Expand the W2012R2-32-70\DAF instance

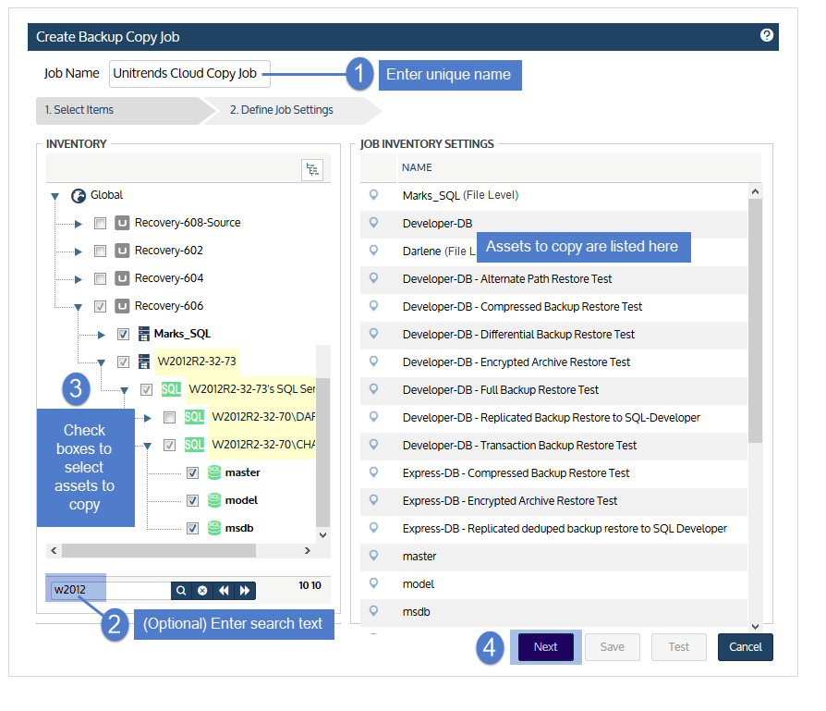[x=148, y=419]
